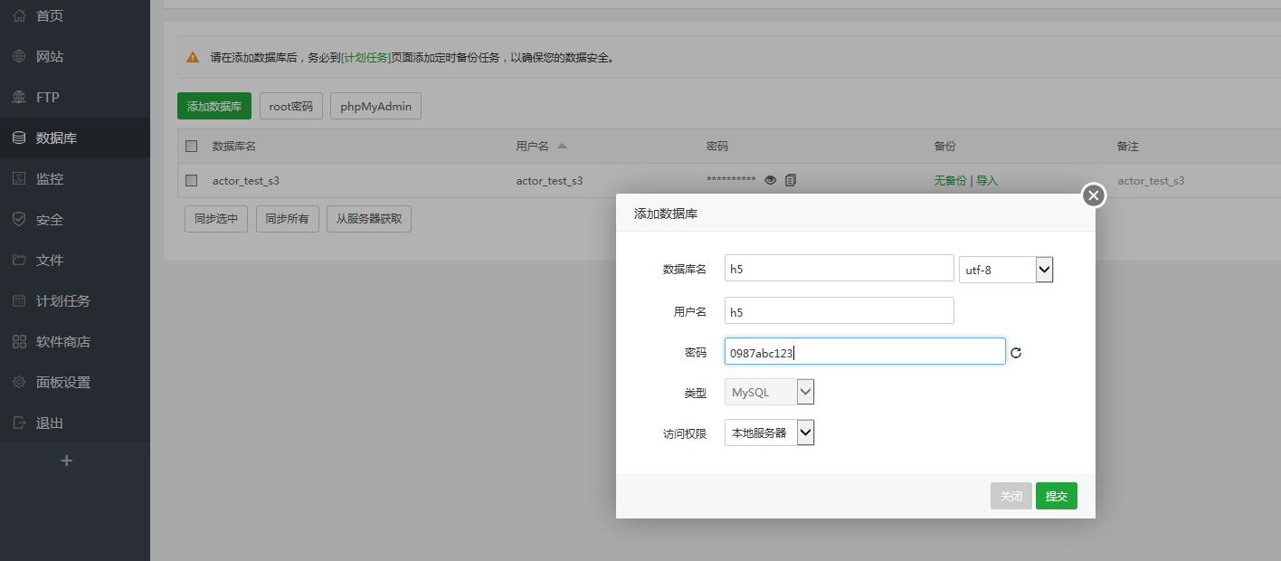Go to 网站 websites section
This screenshot has height=561, width=1281.
[x=50, y=56]
